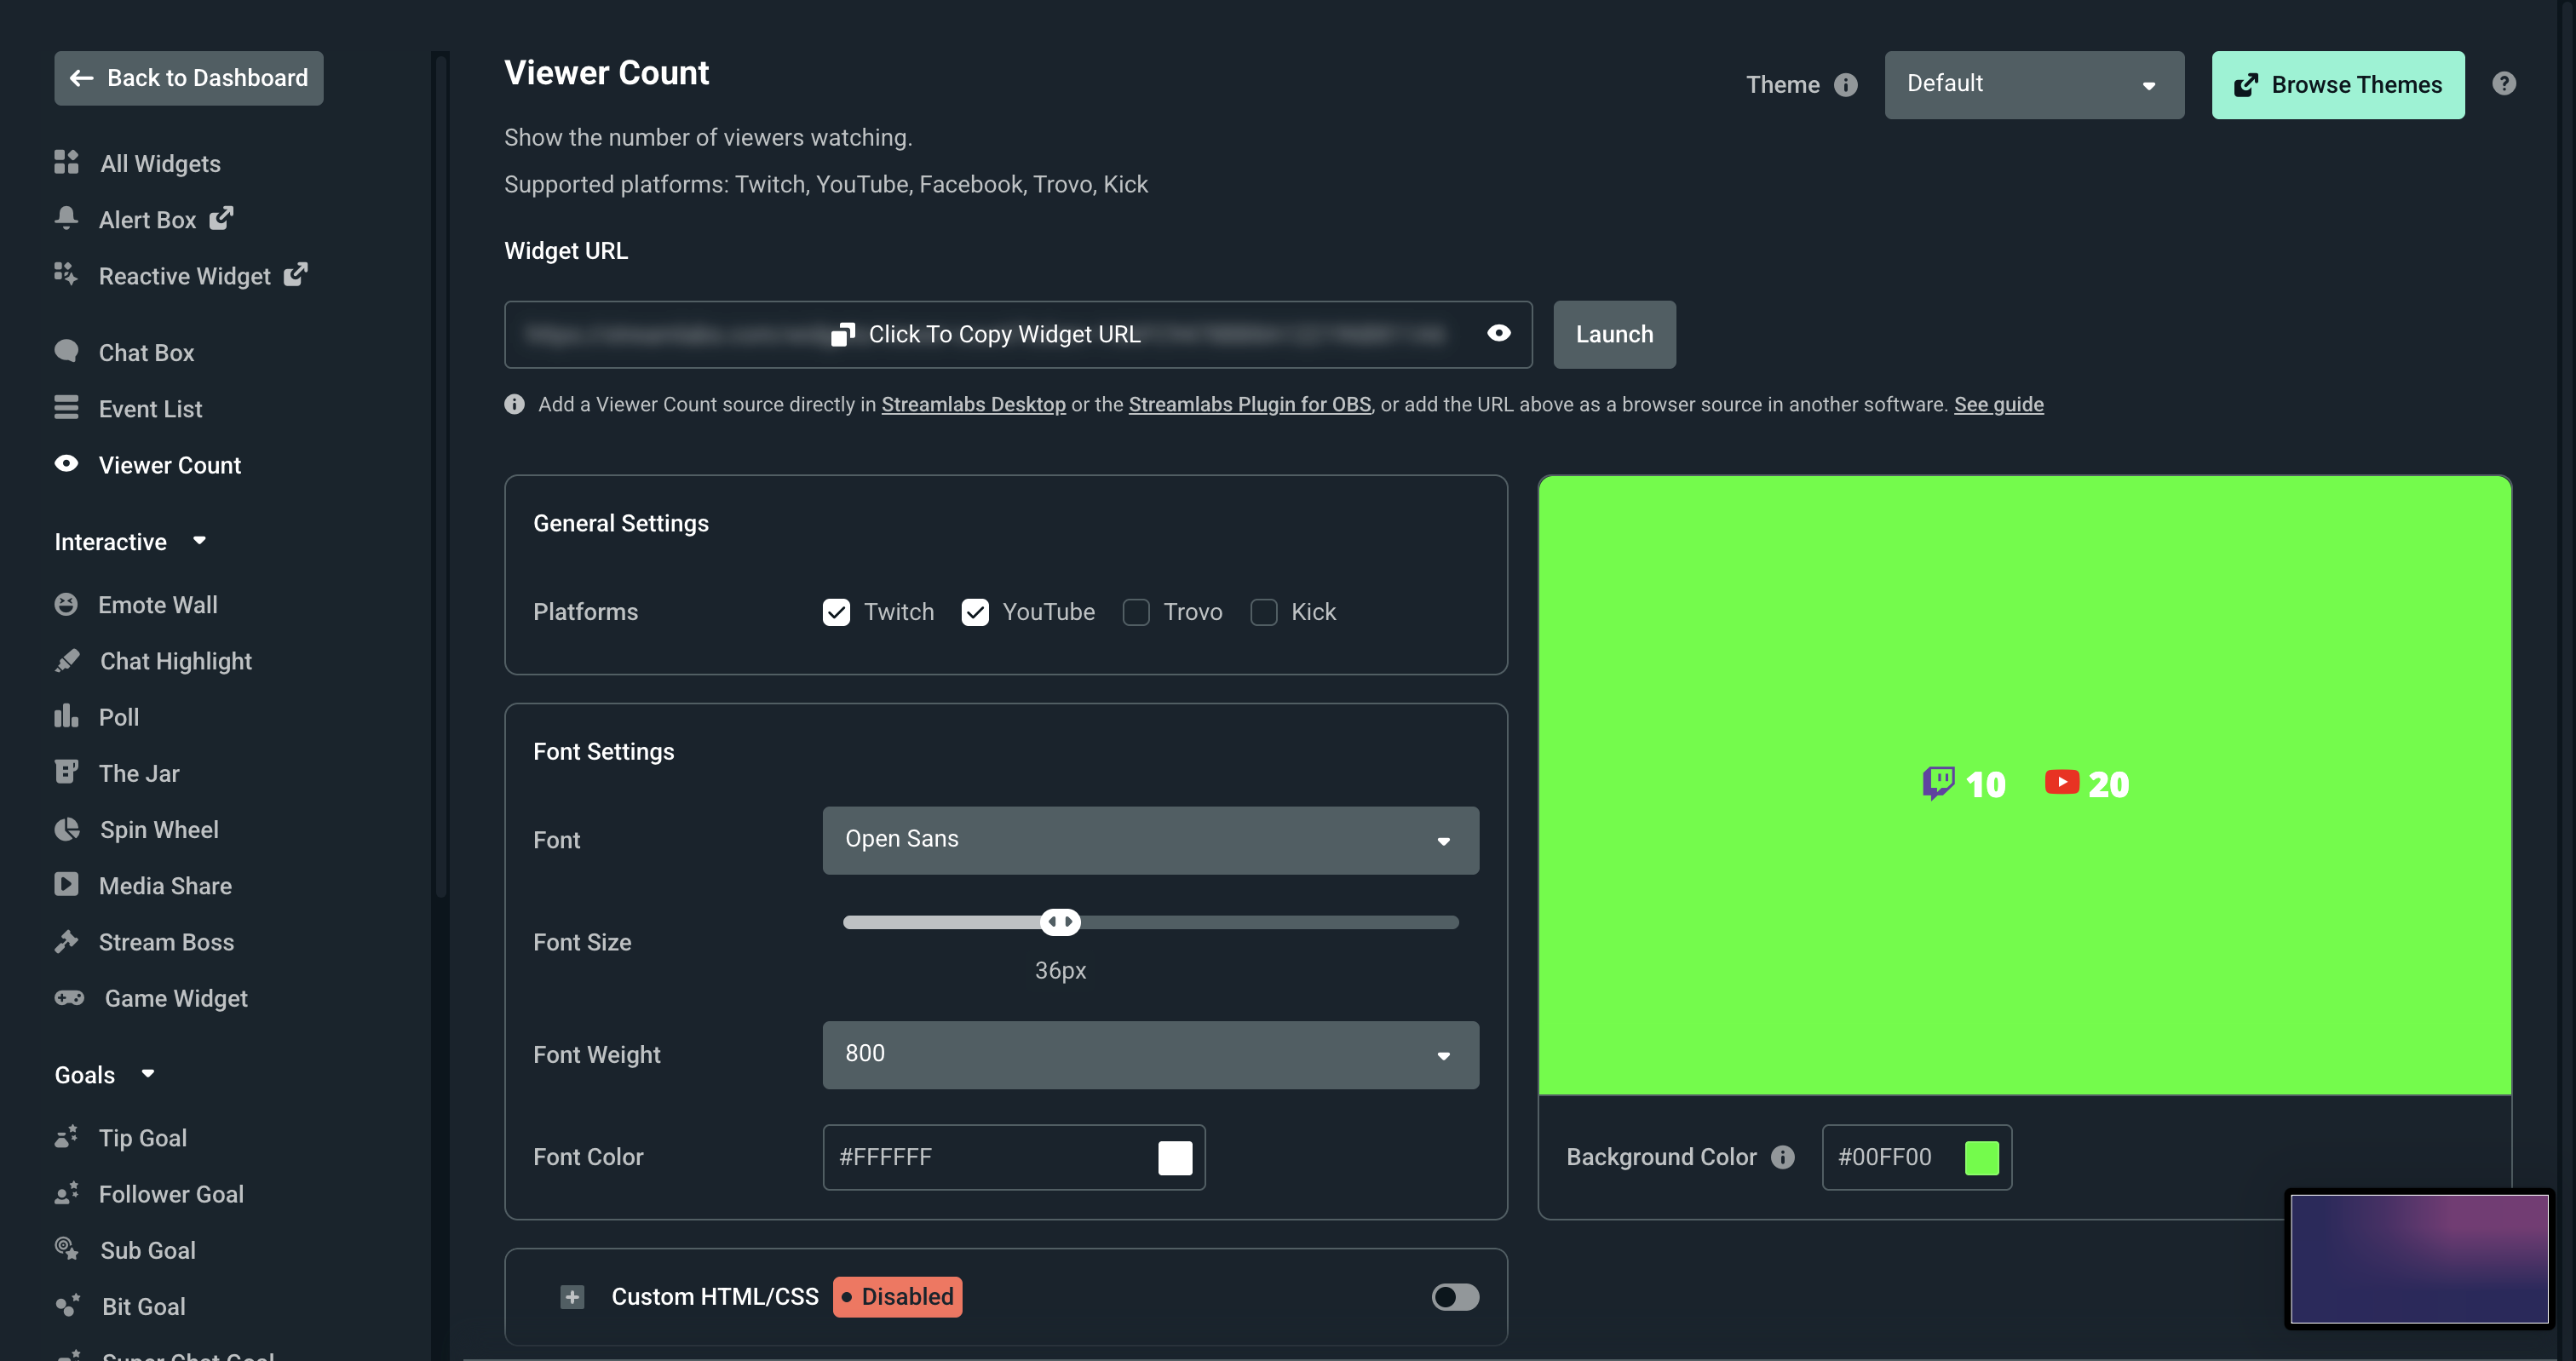This screenshot has width=2576, height=1361.
Task: Enable the Custom HTML/CSS toggle
Action: [1455, 1297]
